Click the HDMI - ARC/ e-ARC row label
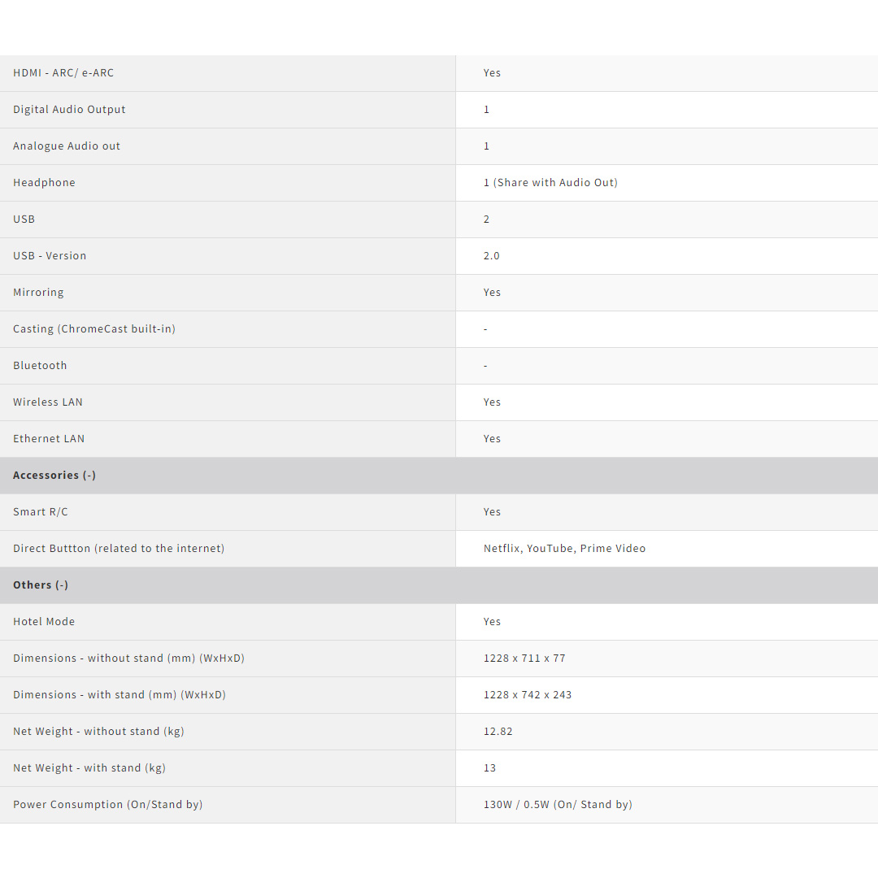This screenshot has height=878, width=878. coord(63,72)
